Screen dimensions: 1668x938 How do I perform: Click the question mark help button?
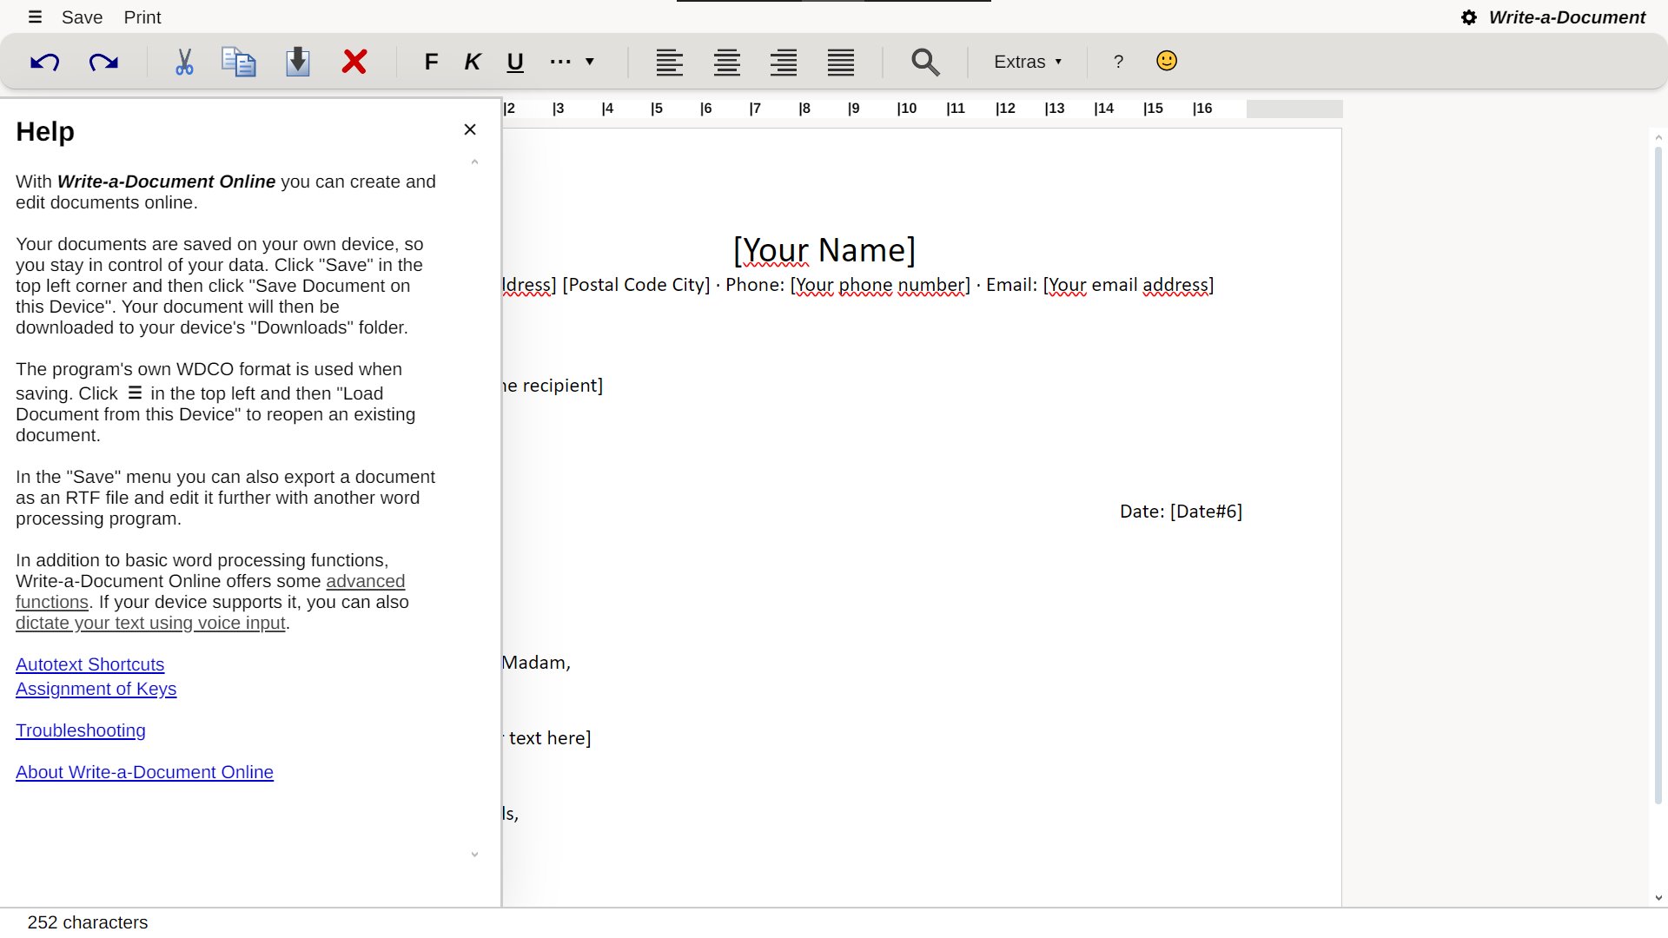coord(1118,62)
